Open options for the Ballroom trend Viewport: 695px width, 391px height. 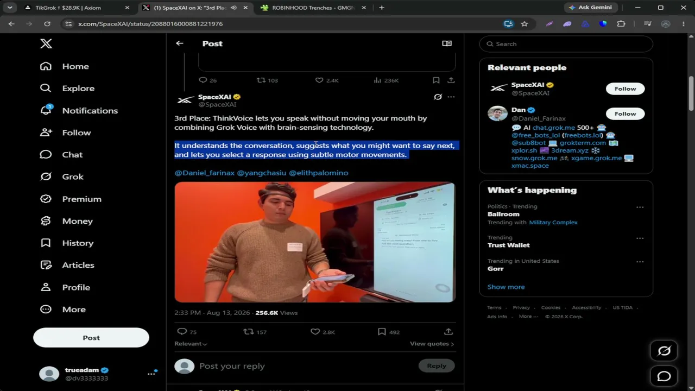click(640, 207)
